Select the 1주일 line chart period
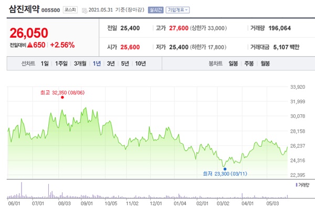Screen dimensions: 315x214 pos(61,63)
